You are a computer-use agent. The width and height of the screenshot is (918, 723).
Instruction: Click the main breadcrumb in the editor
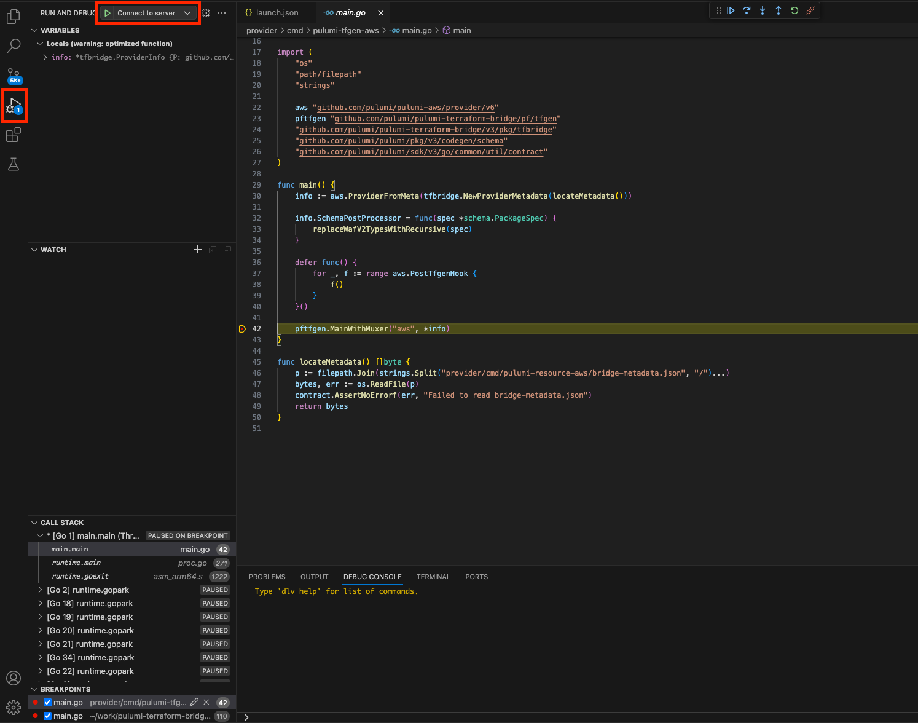coord(461,30)
